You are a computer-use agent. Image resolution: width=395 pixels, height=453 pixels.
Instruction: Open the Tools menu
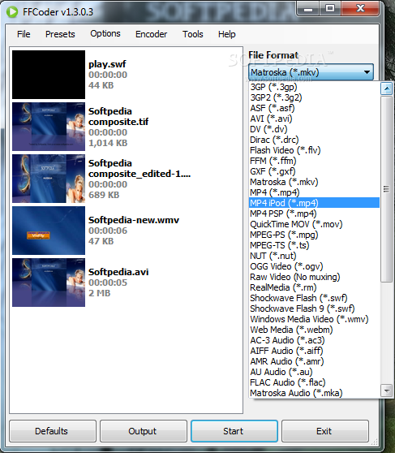click(192, 34)
